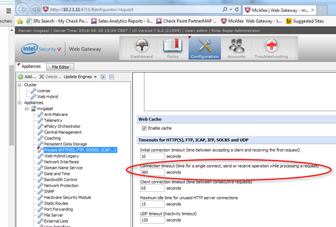Select External Lists item

coord(56,221)
